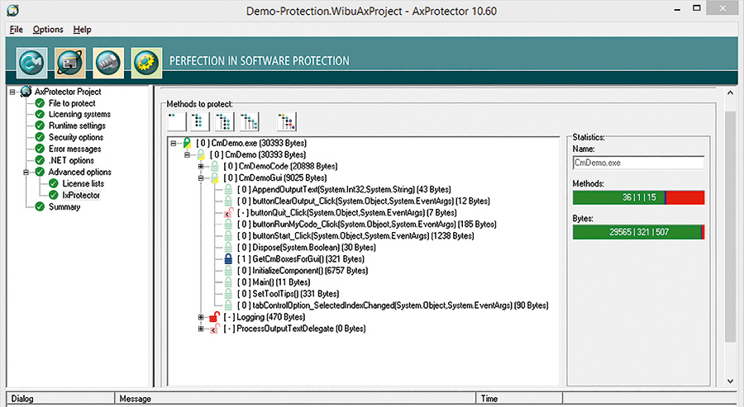The image size is (744, 407).
Task: Click the yellow gear toolbar icon
Action: [x=146, y=63]
